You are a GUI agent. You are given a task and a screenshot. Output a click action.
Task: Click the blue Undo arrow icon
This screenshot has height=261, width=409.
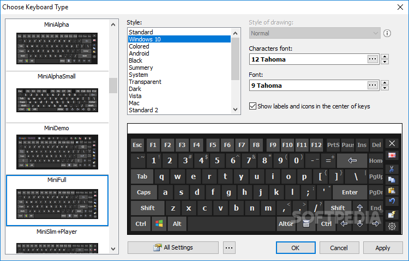(x=392, y=201)
